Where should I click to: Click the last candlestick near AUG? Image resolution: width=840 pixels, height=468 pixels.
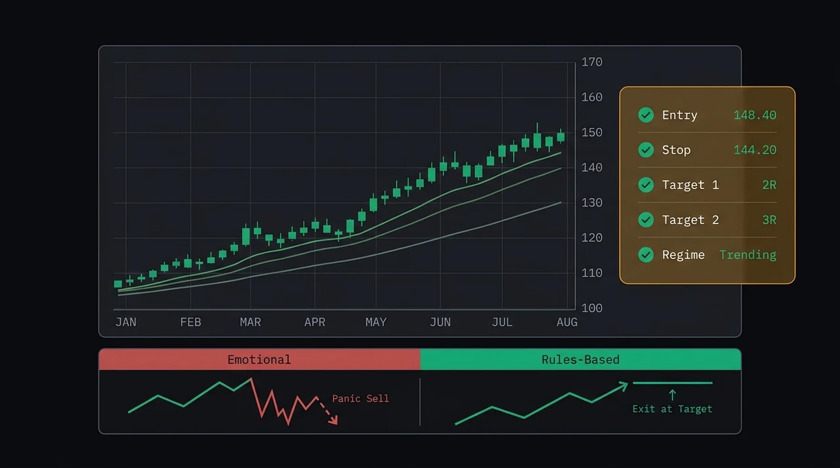tap(560, 136)
